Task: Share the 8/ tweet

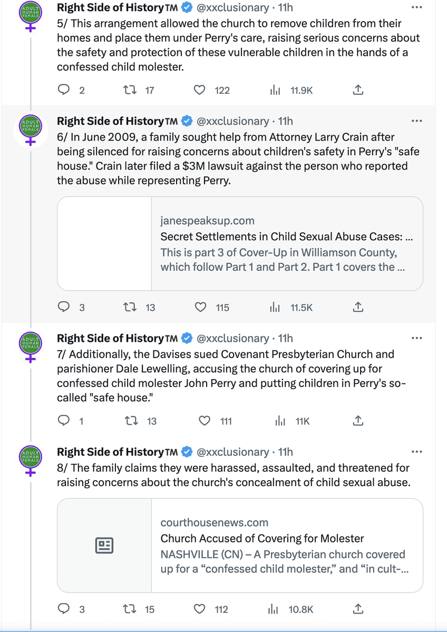Action: pos(357,609)
